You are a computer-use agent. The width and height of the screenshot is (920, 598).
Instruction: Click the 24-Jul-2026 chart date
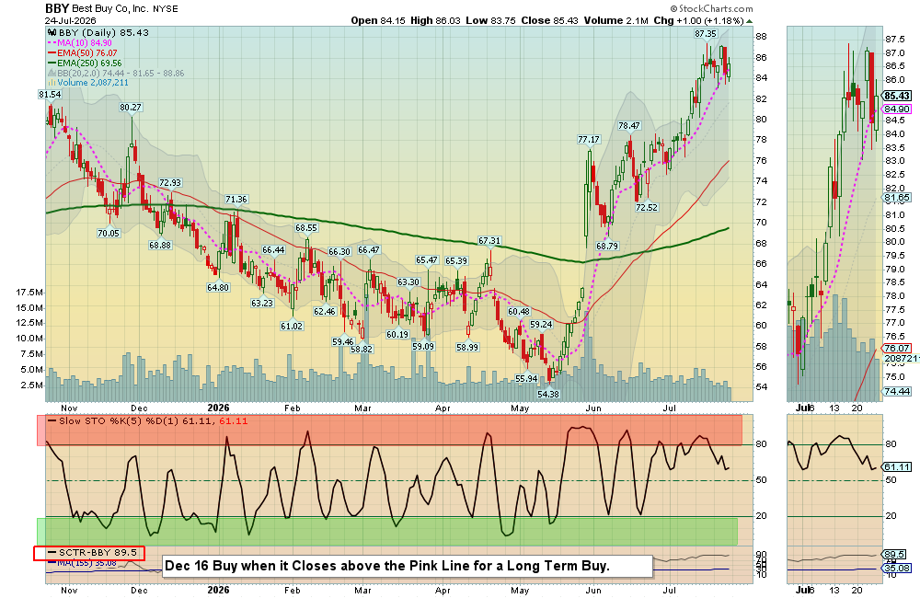pos(70,20)
